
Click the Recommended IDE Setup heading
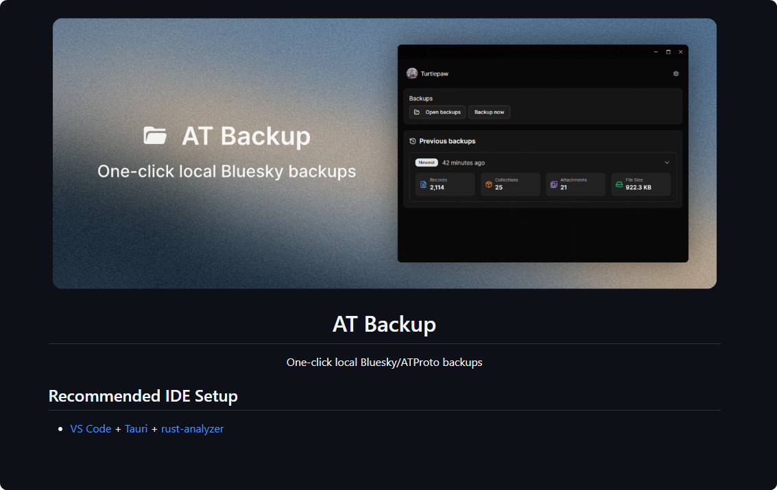pyautogui.click(x=143, y=396)
